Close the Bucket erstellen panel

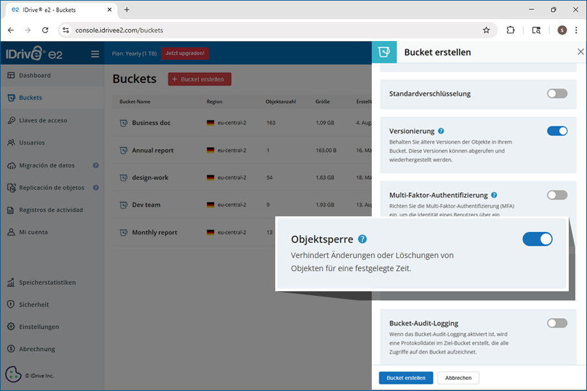pos(580,52)
